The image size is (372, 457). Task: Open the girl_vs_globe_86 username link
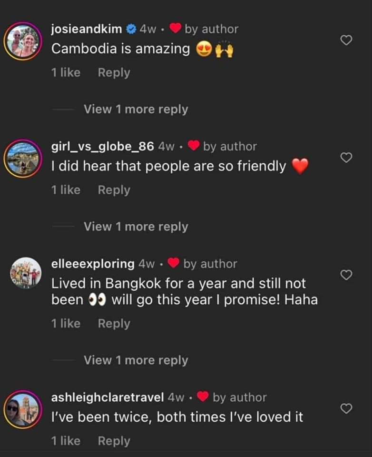[x=102, y=146]
